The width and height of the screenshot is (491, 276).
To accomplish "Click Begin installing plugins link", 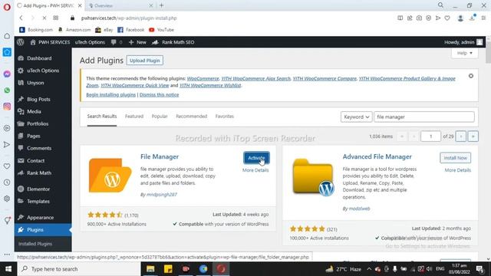I will 110,94.
